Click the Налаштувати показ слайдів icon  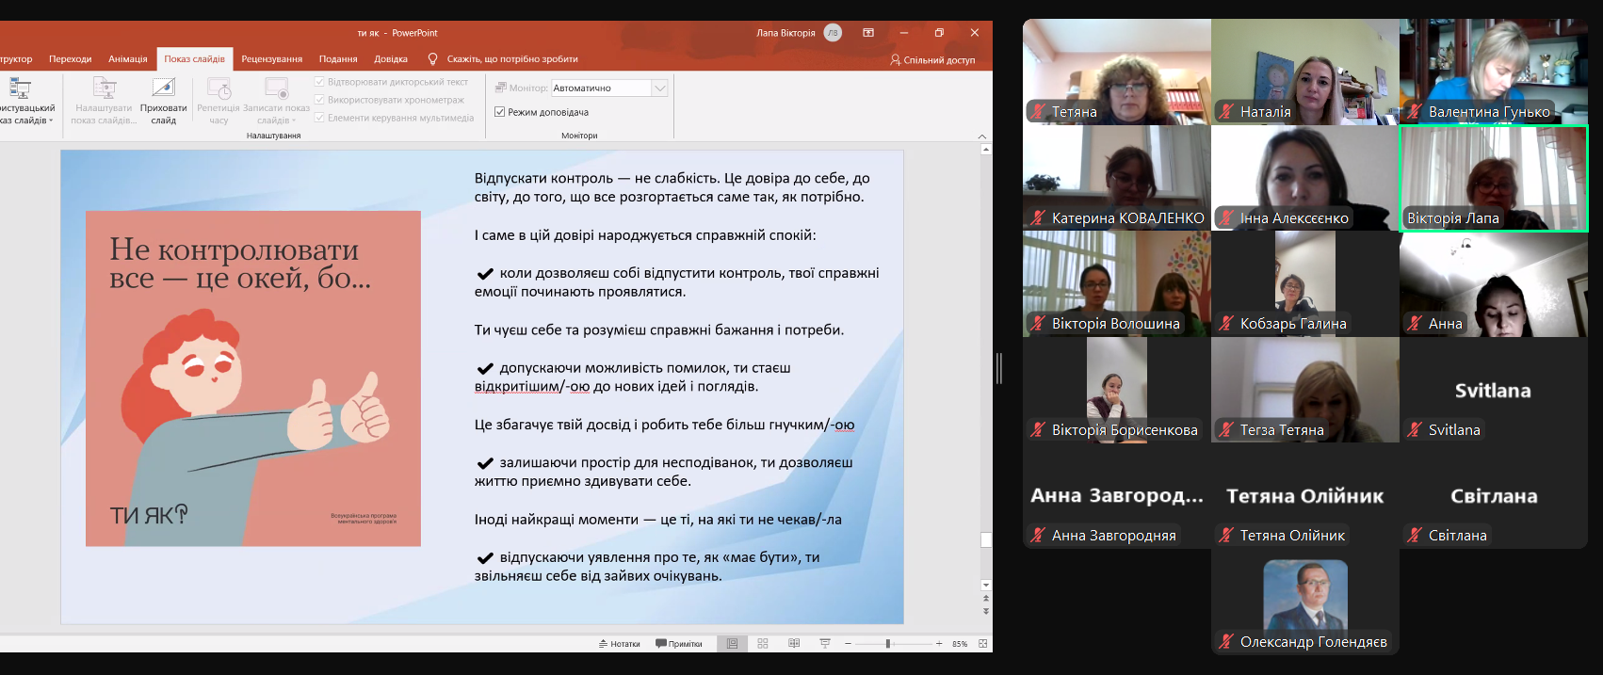point(104,88)
